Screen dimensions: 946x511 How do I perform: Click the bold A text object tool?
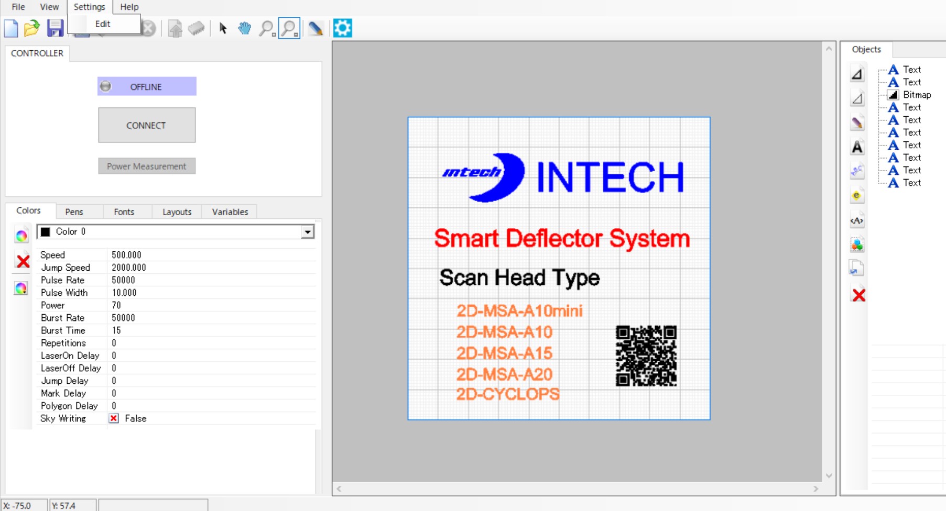click(x=857, y=148)
